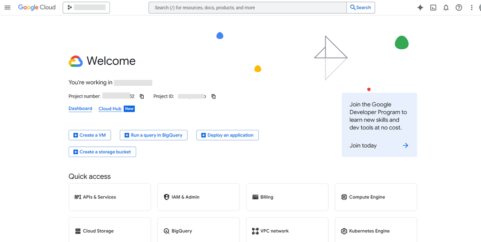
Task: Click the Quick access heading
Action: (90, 176)
